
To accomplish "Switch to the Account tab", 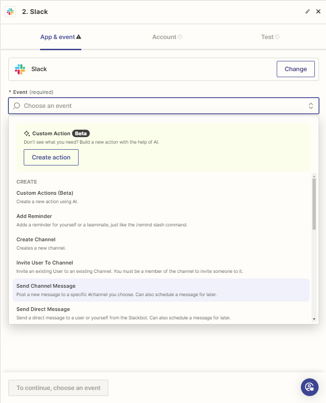I will [164, 37].
